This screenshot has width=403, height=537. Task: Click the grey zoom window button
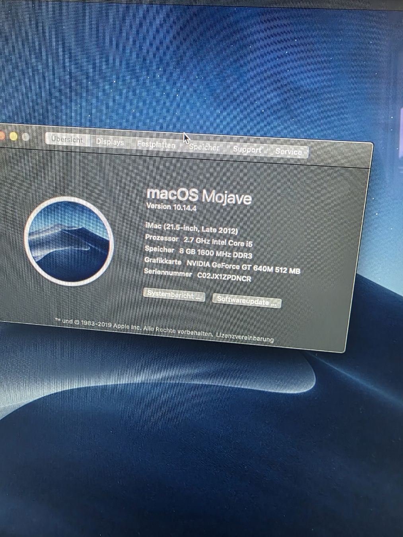(26, 137)
